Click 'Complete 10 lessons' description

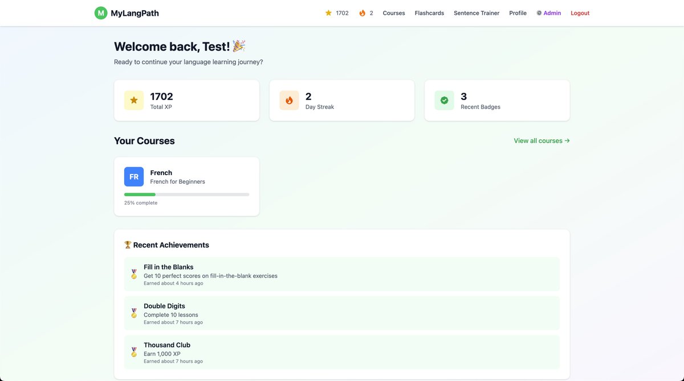[171, 315]
